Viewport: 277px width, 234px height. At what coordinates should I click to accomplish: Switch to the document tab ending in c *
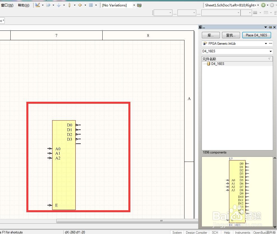point(2,21)
